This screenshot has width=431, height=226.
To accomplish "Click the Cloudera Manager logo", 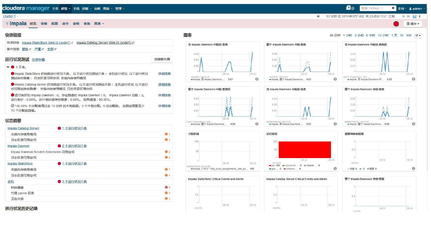I will click(26, 8).
